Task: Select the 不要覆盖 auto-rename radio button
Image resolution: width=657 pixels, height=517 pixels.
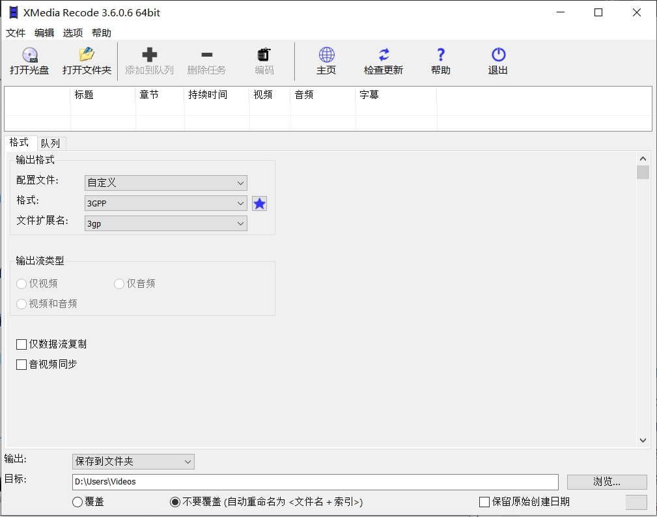Action: click(175, 502)
